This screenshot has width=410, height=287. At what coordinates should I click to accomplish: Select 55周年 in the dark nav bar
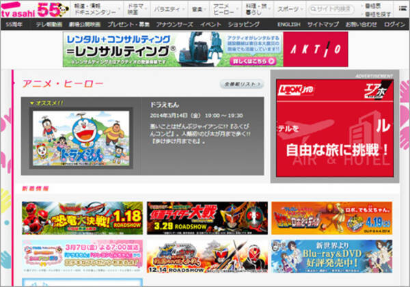click(x=14, y=25)
